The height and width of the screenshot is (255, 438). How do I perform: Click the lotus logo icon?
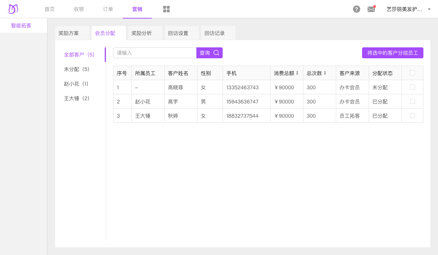pos(13,9)
